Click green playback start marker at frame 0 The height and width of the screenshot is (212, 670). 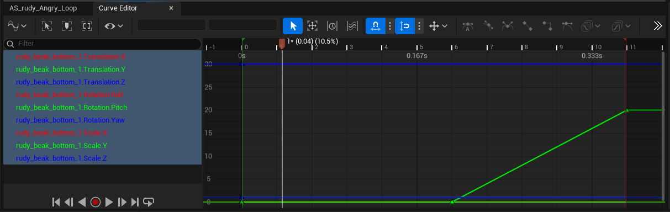[x=242, y=40]
